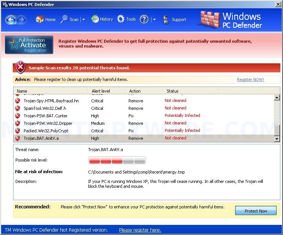Click the threat list scrollbar thumb
The width and height of the screenshot is (283, 235).
coord(277,130)
